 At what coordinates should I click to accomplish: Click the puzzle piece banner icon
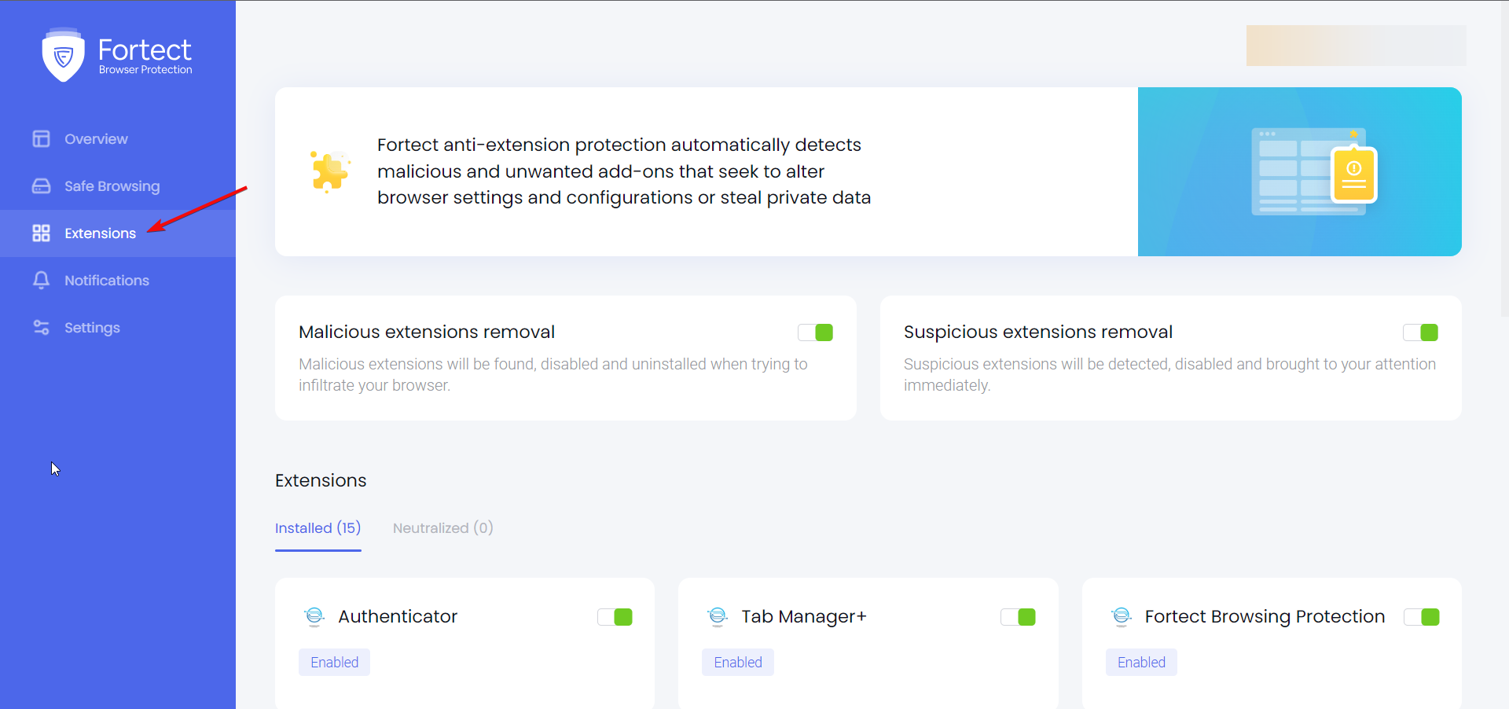(x=329, y=171)
